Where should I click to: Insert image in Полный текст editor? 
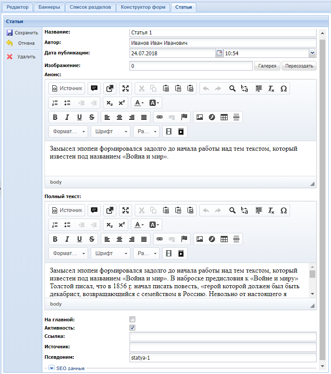tap(200, 239)
